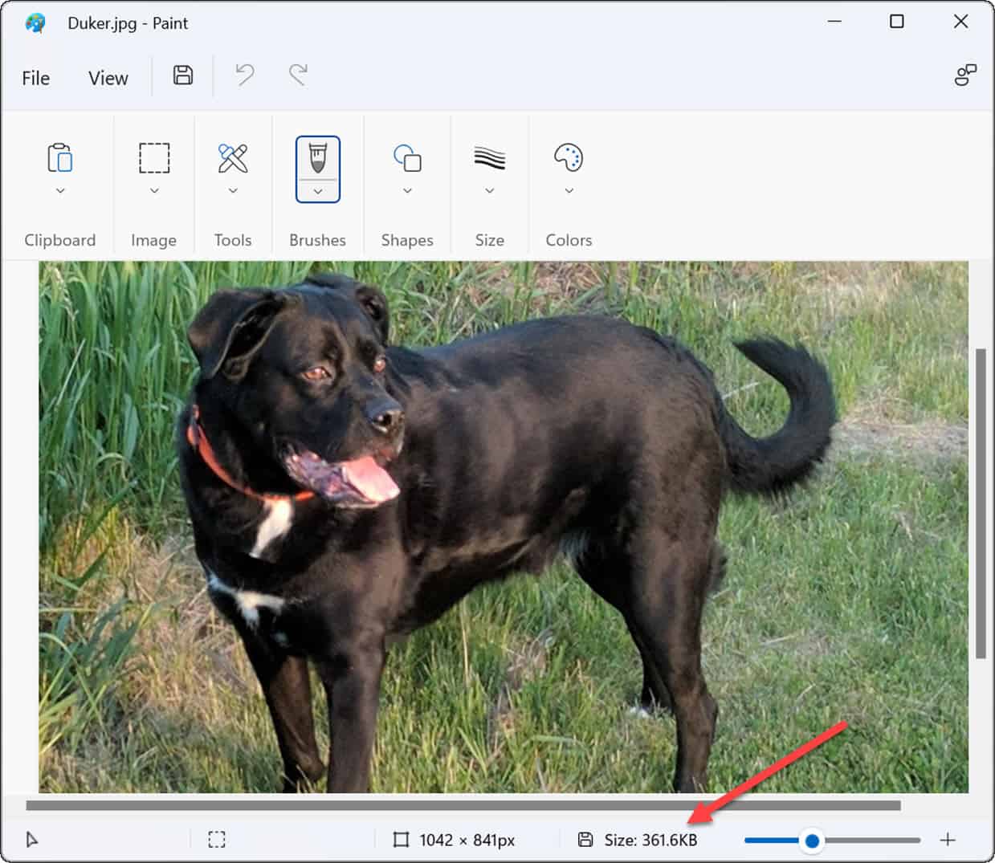Expand the Colors dropdown chevron

coord(569,190)
